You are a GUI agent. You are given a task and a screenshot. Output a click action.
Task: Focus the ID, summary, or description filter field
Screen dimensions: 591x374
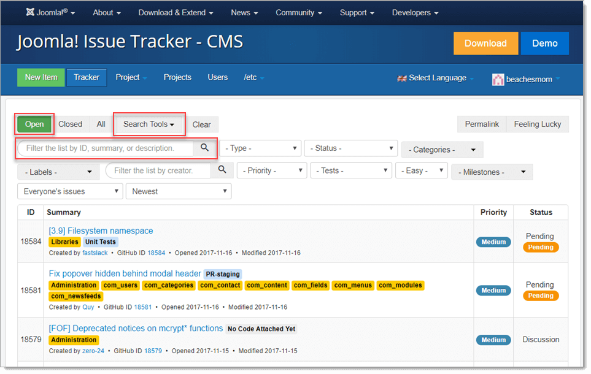click(x=106, y=148)
